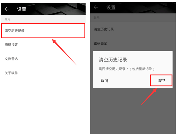Tap the large 清空历史记录 dialog heading
The height and width of the screenshot is (135, 177).
pos(113,60)
